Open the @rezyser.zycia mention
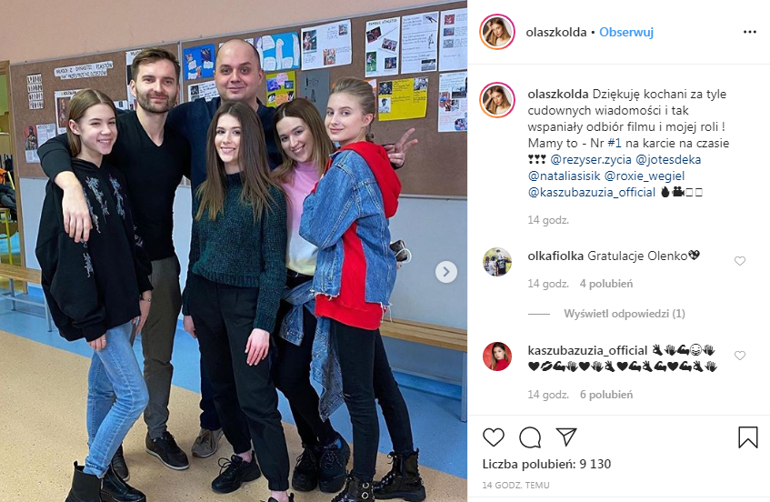Screen dimensions: 770x502 tap(591, 160)
